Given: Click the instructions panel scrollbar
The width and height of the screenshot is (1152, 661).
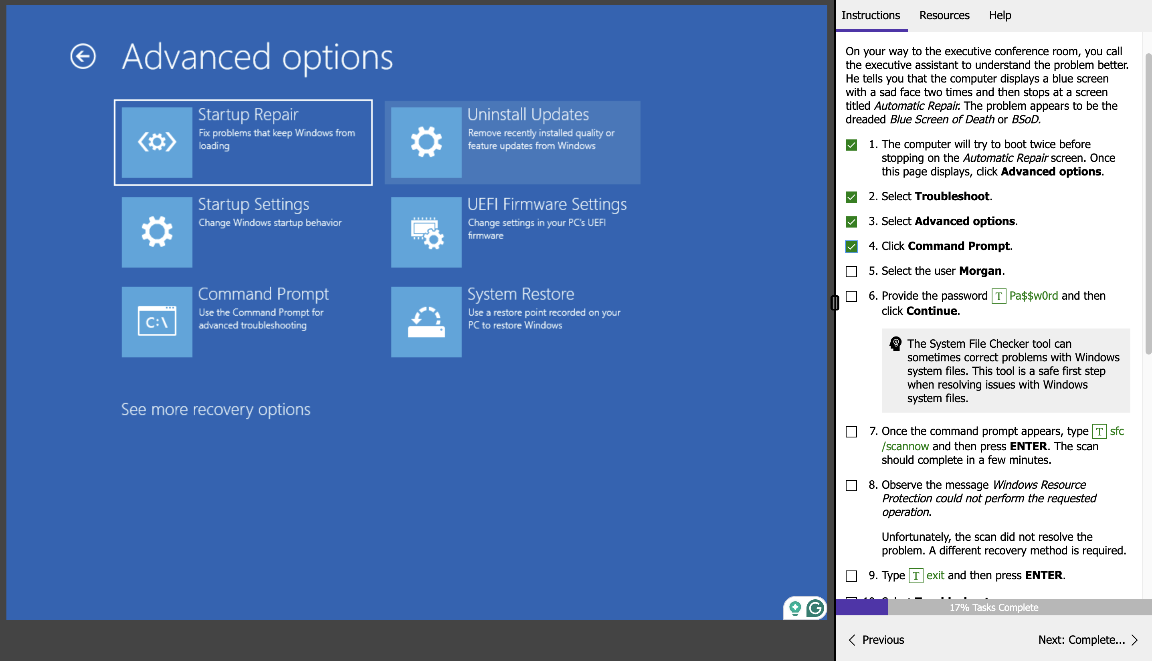Looking at the screenshot, I should tap(1148, 204).
